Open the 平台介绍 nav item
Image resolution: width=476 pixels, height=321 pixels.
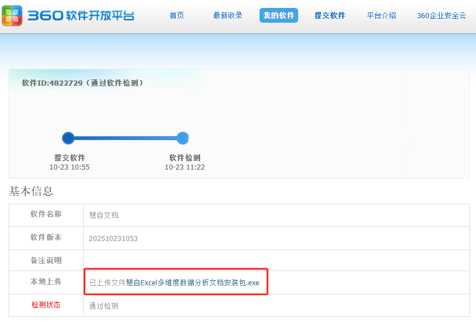pyautogui.click(x=381, y=15)
